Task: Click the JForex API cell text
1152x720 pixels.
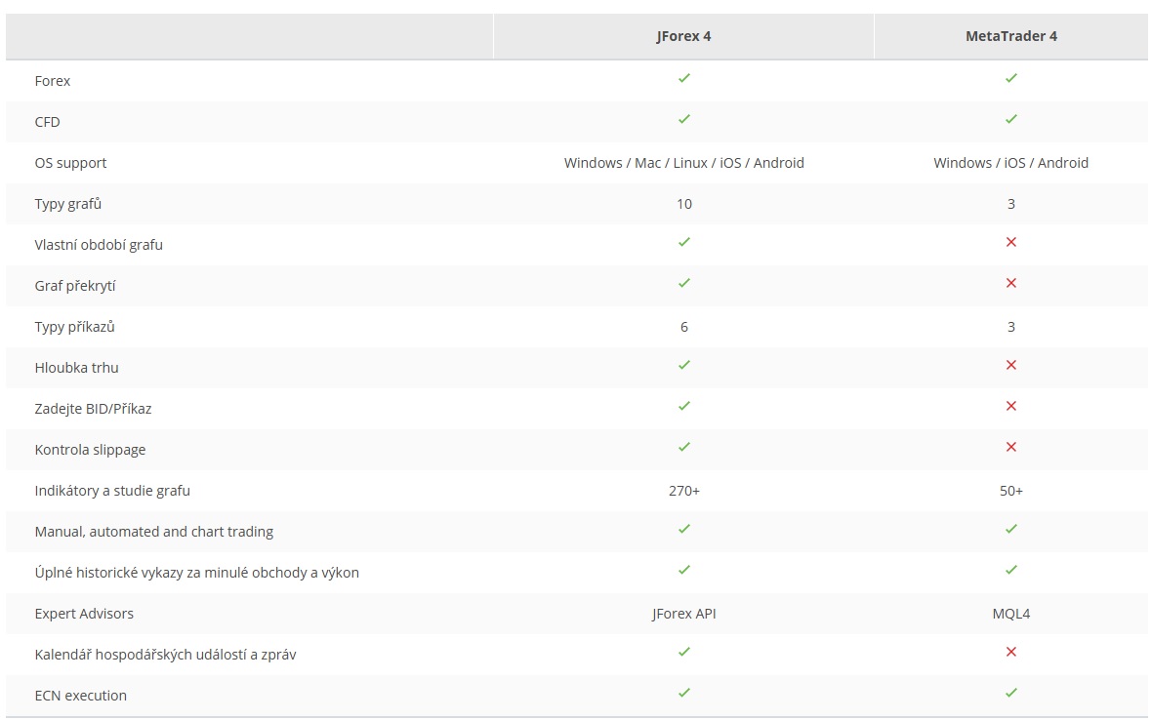Action: [683, 614]
